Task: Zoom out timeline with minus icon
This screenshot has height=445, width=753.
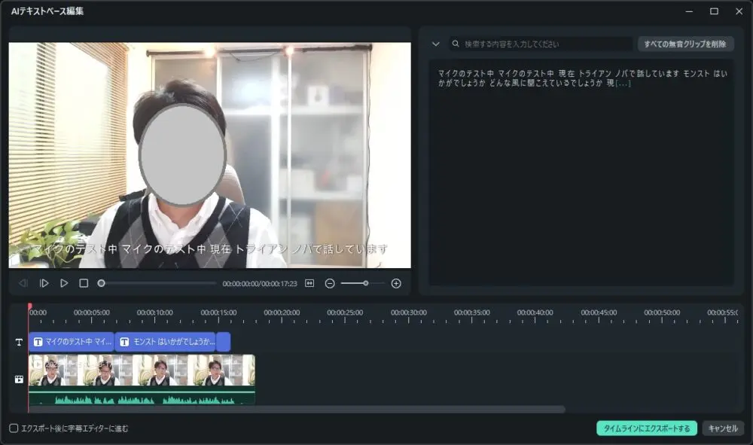Action: click(x=330, y=283)
